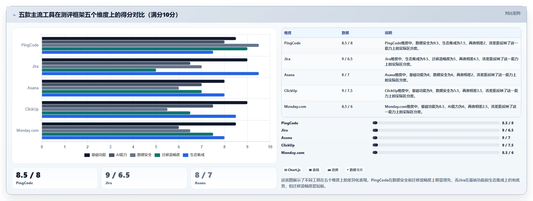Click the PingCode axis label on chart
533x201 pixels.
coord(30,45)
